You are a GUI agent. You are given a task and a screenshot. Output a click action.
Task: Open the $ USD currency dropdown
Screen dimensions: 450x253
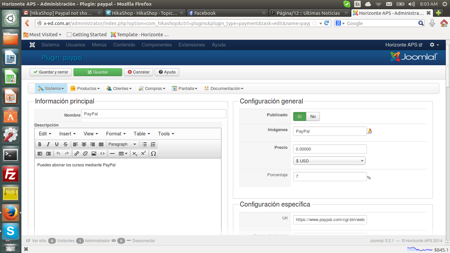pos(329,161)
